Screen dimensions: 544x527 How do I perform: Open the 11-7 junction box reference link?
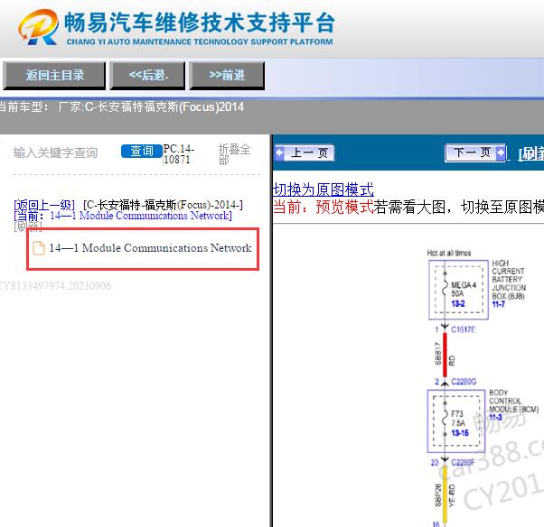point(499,304)
